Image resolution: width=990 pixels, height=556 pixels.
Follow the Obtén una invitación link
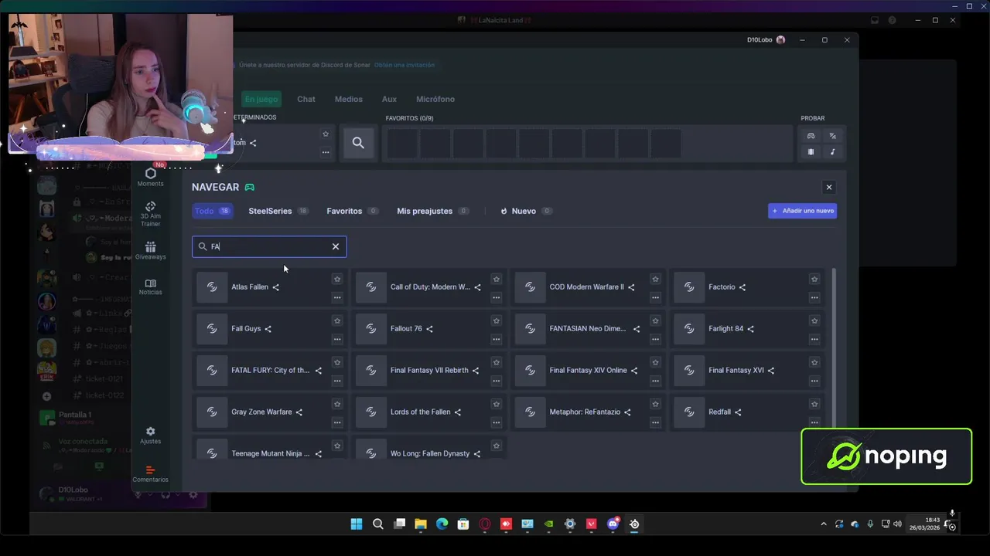pos(404,65)
